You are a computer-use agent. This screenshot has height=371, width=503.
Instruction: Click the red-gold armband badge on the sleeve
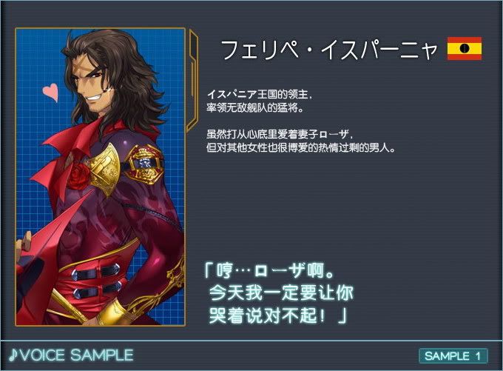pos(143,164)
